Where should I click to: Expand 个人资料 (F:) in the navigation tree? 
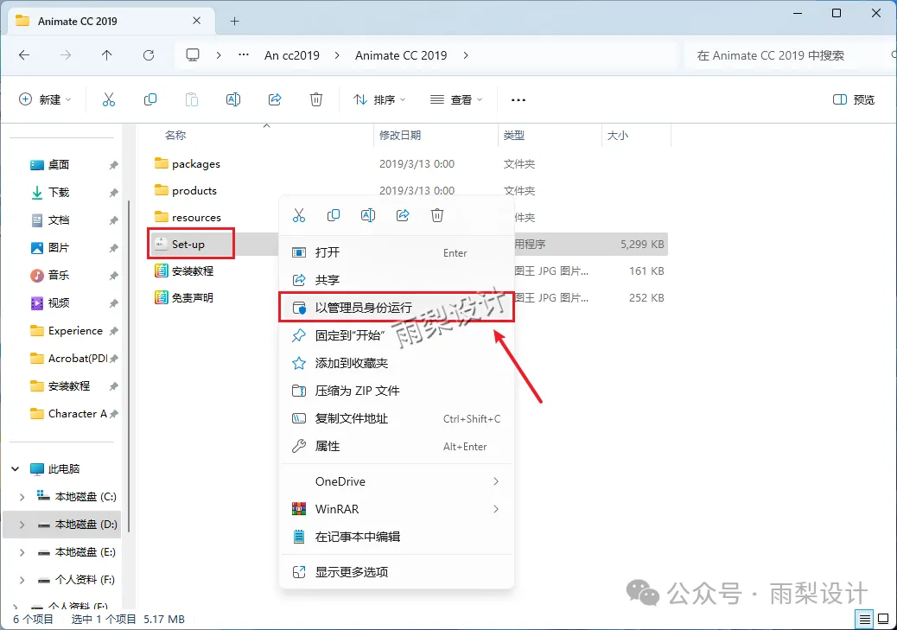[x=22, y=580]
